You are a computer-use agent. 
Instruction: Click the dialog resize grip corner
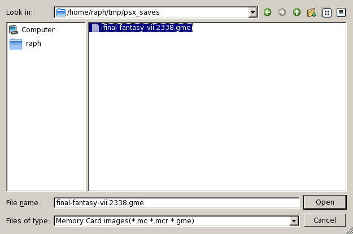(x=350, y=231)
